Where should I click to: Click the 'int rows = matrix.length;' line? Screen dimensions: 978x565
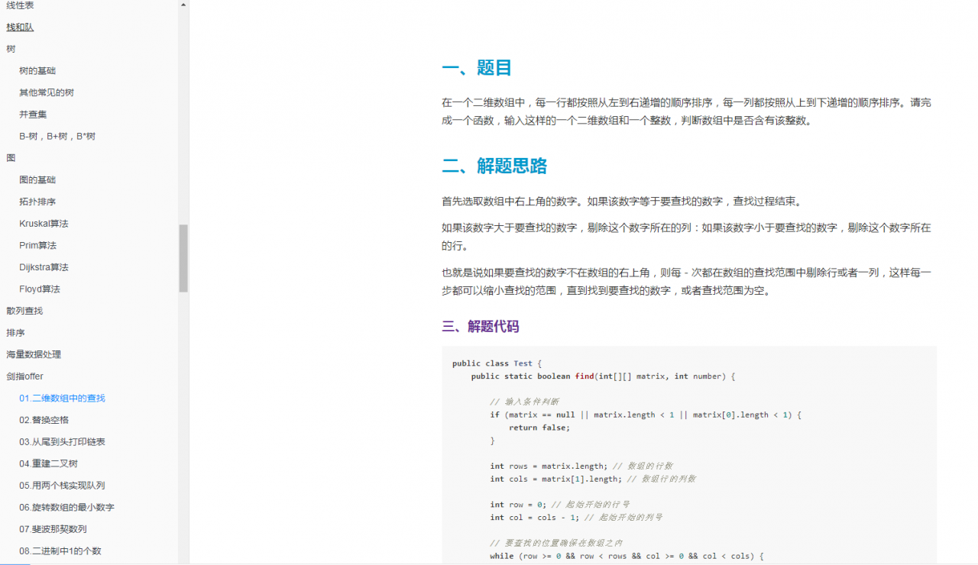pyautogui.click(x=581, y=466)
